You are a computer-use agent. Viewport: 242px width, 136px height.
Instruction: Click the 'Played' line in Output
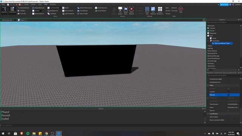tap(5, 112)
